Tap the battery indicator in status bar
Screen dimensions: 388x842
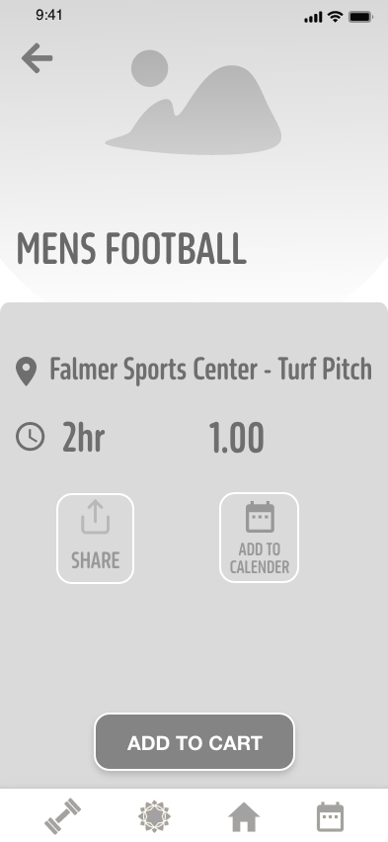click(360, 17)
